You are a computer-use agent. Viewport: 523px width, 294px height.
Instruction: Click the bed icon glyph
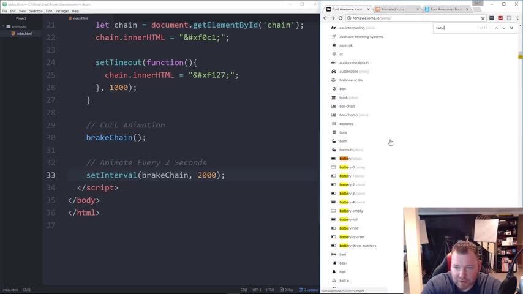click(x=334, y=254)
